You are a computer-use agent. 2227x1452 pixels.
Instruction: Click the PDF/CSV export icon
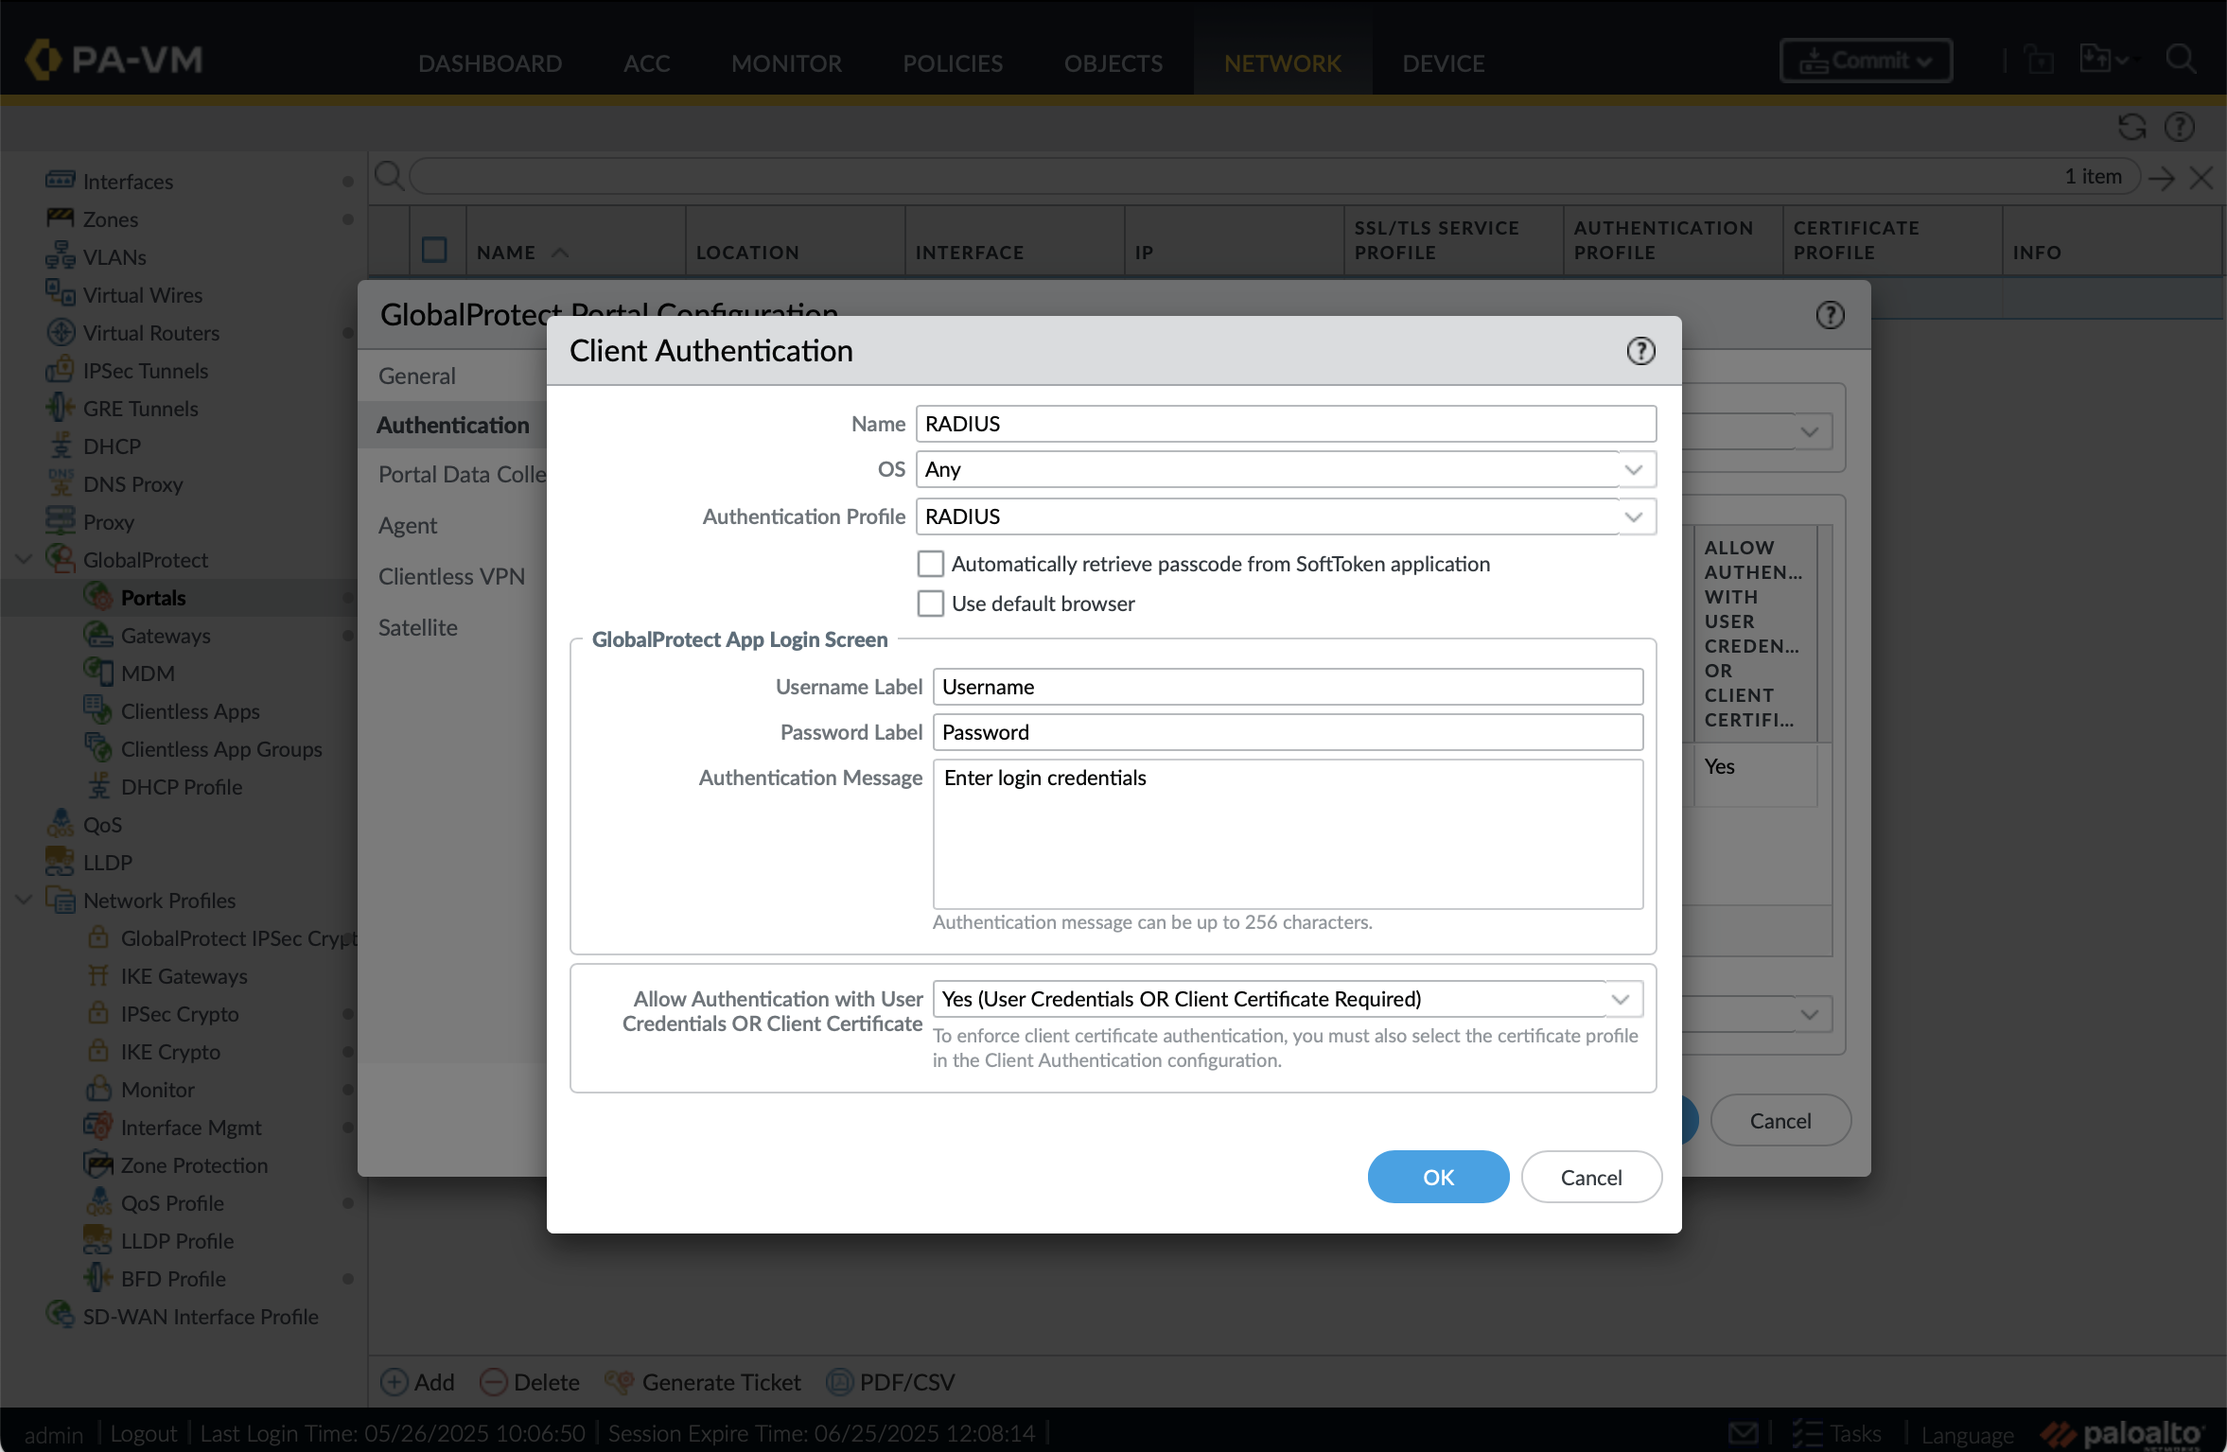coord(839,1382)
